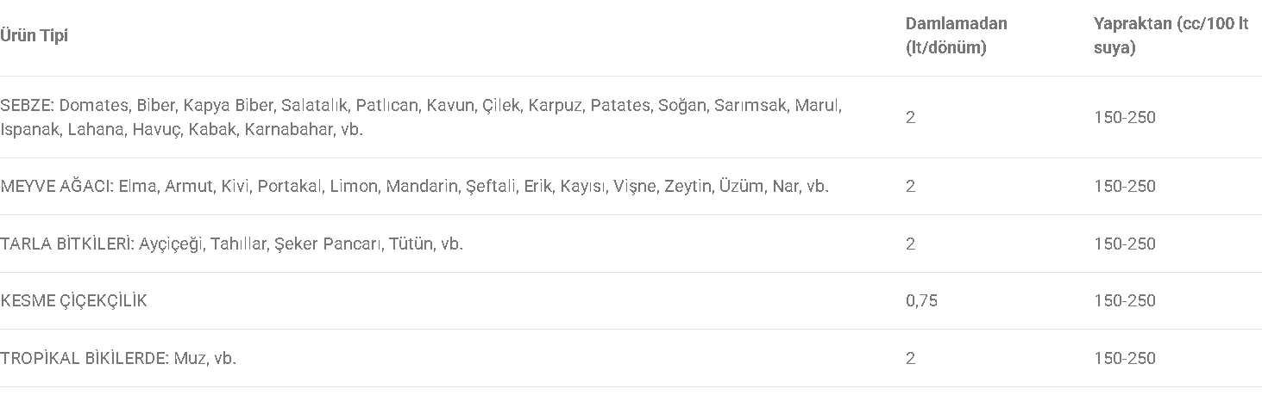
Task: Click the word Domates in vegetable list
Action: point(94,106)
